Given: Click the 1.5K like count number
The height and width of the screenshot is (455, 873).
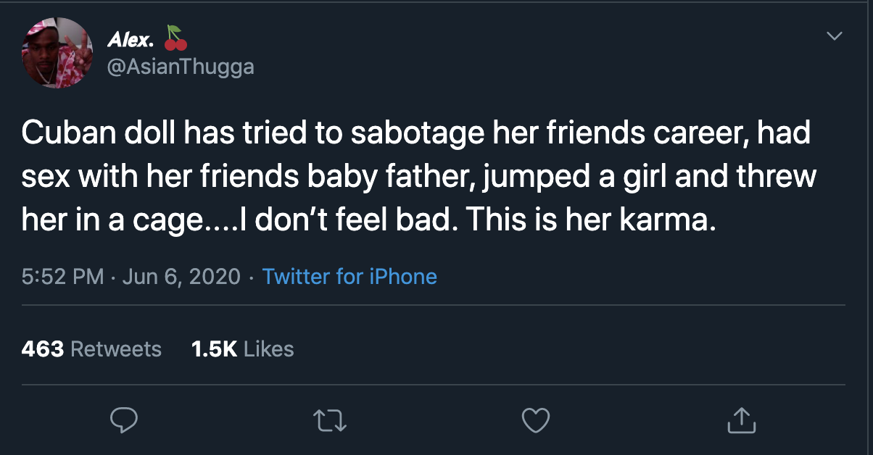Looking at the screenshot, I should (x=214, y=348).
